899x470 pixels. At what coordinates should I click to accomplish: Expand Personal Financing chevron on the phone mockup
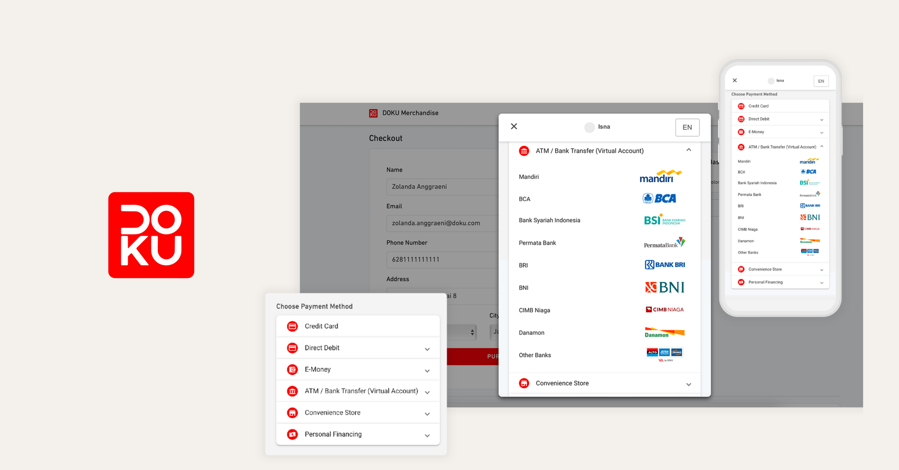coord(822,283)
